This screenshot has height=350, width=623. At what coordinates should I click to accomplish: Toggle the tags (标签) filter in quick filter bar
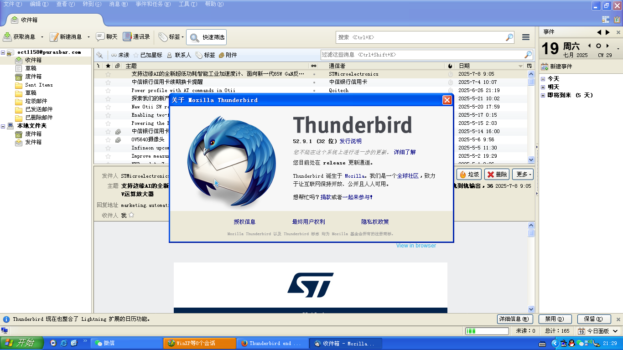click(x=205, y=55)
